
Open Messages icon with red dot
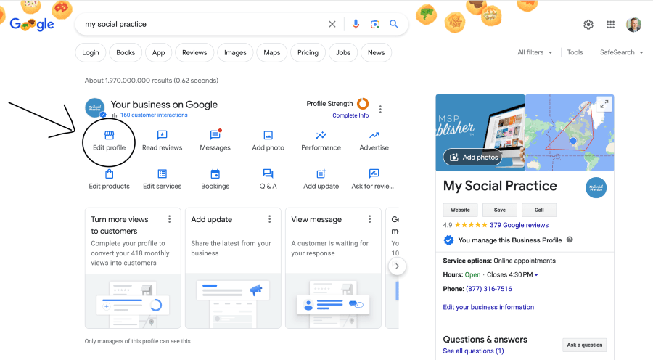(x=215, y=134)
